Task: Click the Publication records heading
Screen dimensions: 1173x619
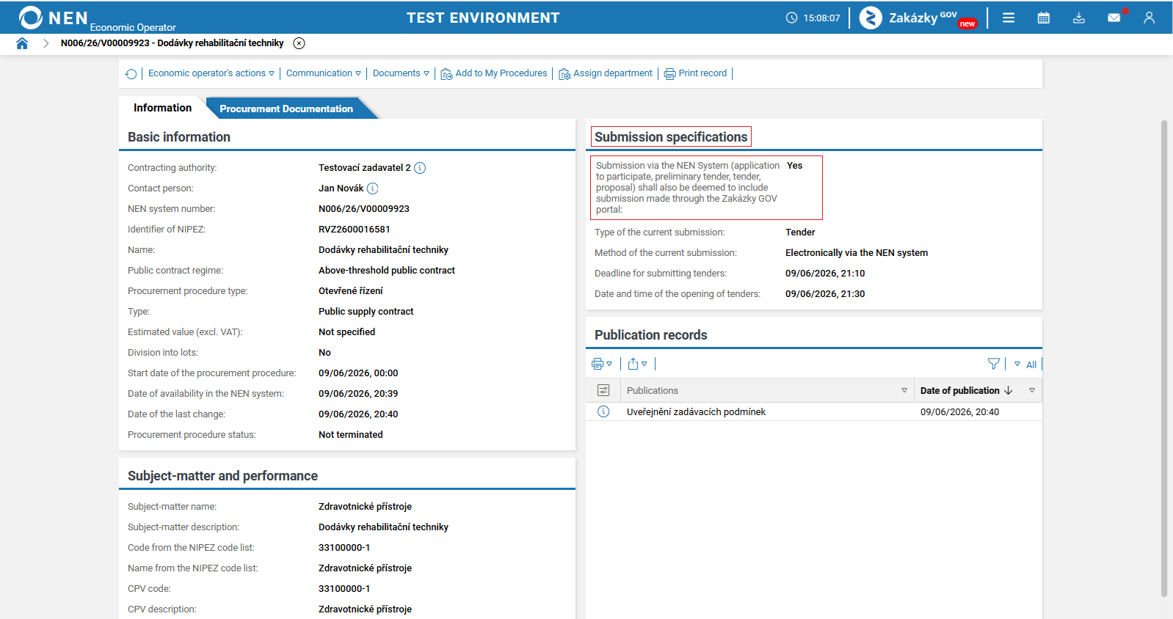Action: 651,335
